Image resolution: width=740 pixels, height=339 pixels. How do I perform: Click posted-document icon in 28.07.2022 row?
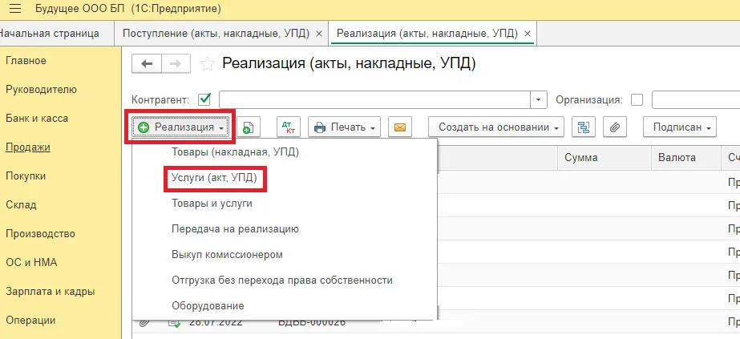(x=174, y=323)
